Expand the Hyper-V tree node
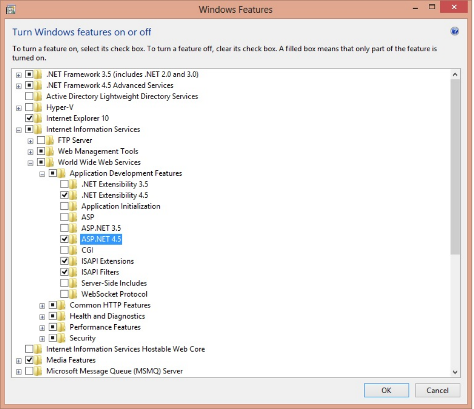This screenshot has height=409, width=474. (19, 108)
